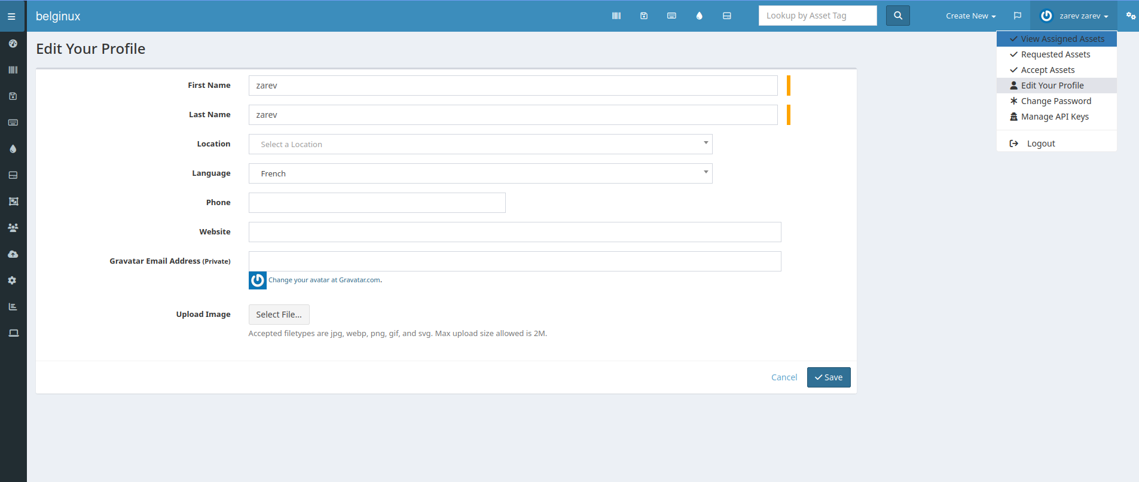Open the Language dropdown showing French
This screenshot has width=1139, height=482.
tap(480, 173)
